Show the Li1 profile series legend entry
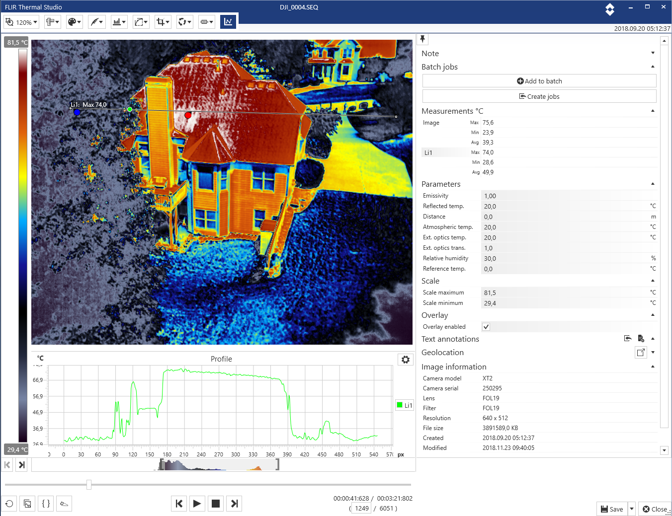 [x=404, y=405]
